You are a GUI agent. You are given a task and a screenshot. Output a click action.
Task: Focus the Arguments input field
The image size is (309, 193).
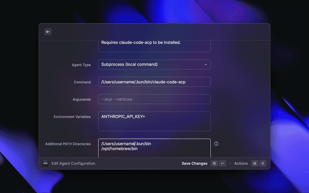point(154,99)
